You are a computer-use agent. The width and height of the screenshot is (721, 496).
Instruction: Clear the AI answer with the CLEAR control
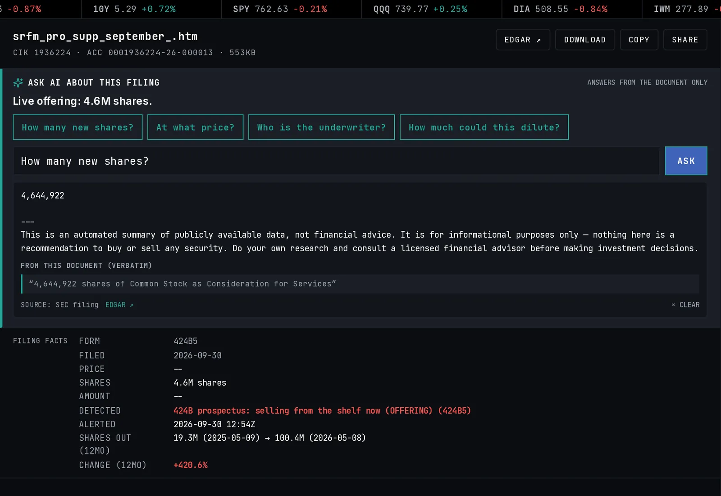coord(685,305)
